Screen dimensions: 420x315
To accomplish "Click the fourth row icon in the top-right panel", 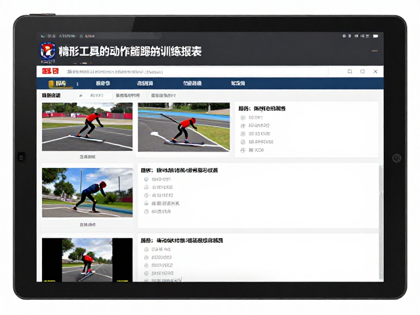I will pyautogui.click(x=243, y=142).
